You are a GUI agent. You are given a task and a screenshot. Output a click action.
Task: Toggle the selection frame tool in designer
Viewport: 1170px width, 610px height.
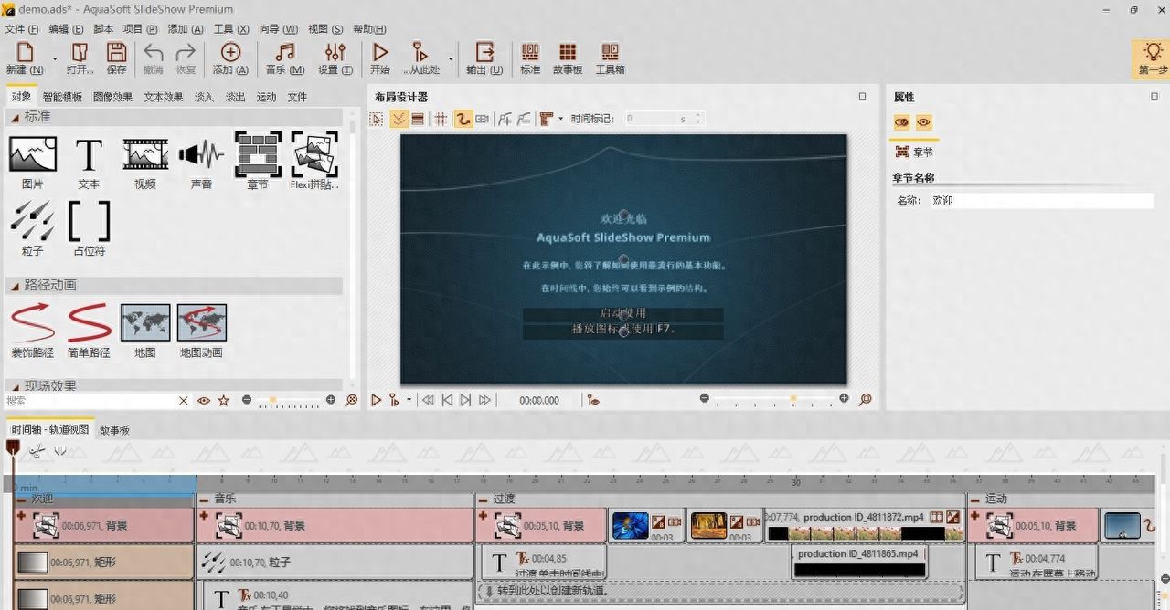pos(377,119)
